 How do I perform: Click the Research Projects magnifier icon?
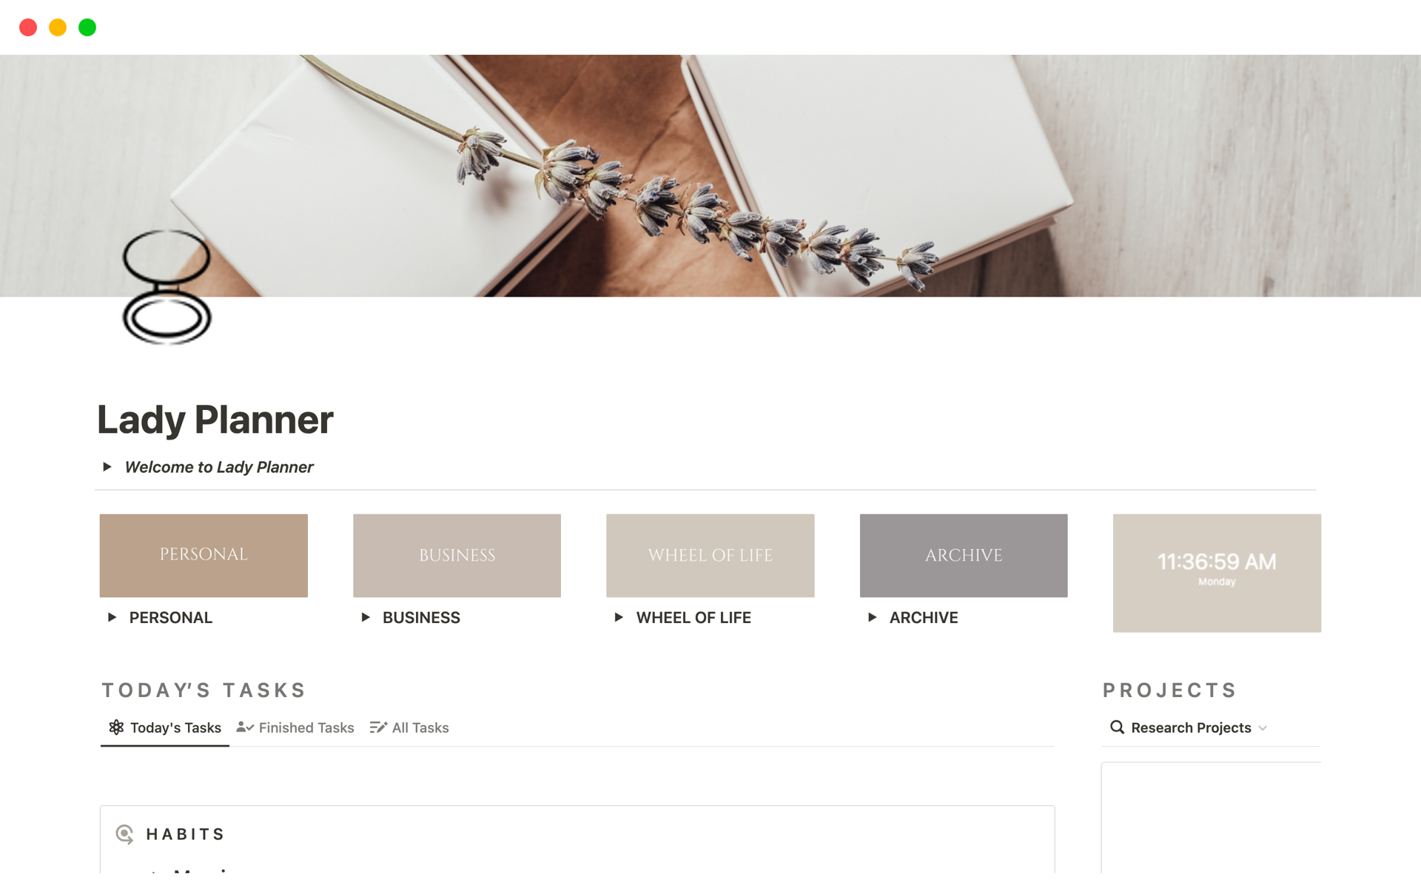(1117, 727)
